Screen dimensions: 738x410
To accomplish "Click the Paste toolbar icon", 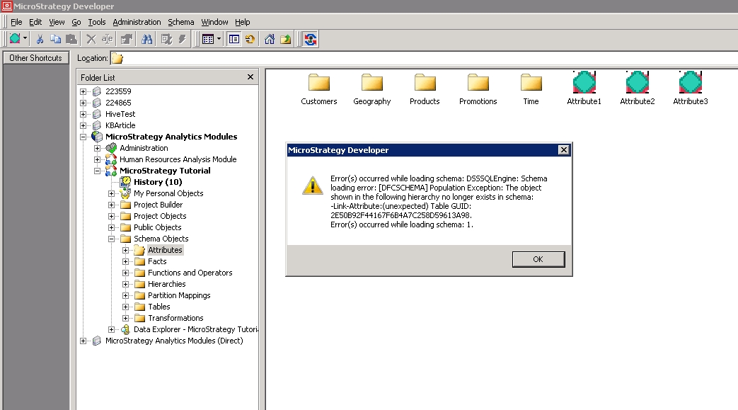I will [x=71, y=39].
